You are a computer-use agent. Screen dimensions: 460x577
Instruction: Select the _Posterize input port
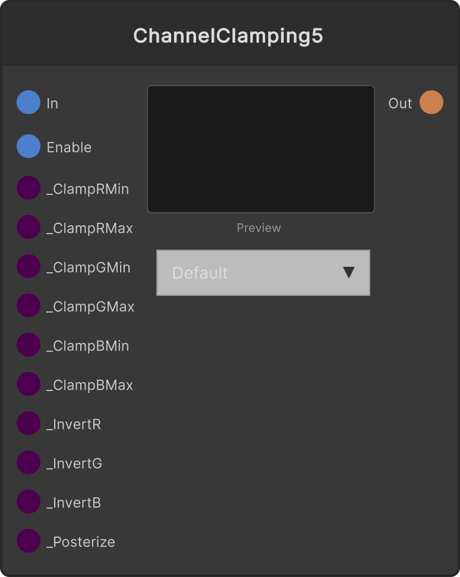pos(29,541)
